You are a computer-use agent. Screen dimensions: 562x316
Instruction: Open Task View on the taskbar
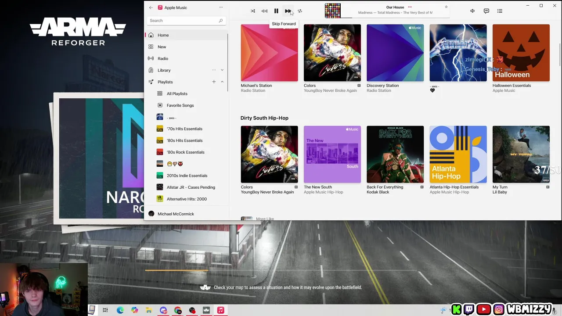105,310
